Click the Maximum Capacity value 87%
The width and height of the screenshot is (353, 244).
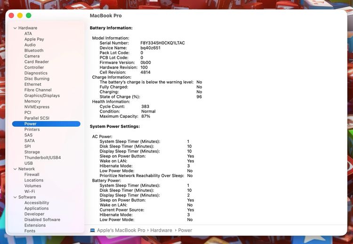coord(145,116)
